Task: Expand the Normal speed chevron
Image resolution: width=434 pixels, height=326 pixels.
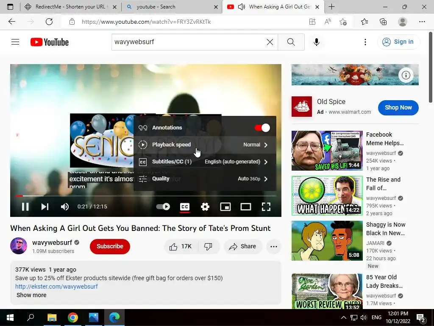Action: [266, 145]
